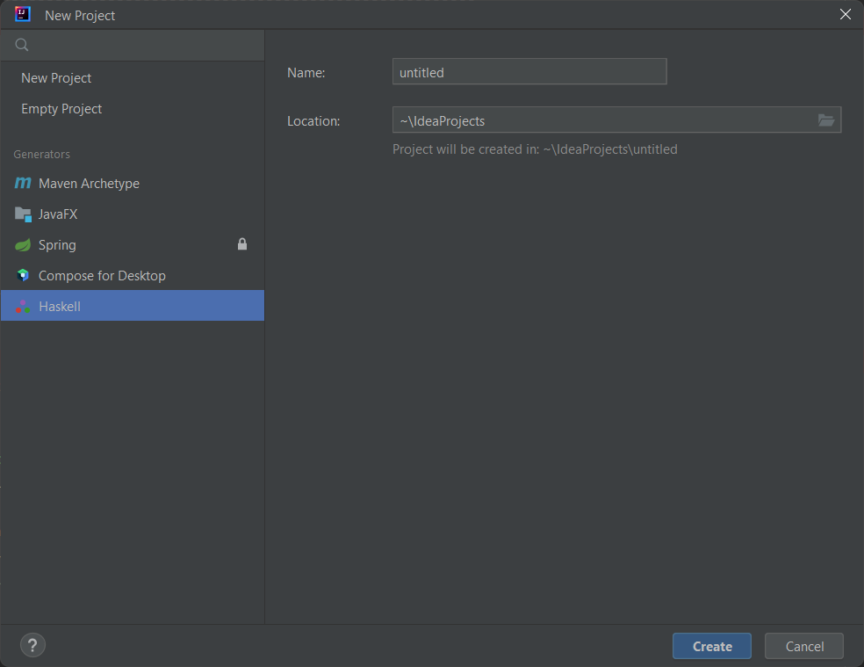Click the 'Location:' label

tap(313, 121)
